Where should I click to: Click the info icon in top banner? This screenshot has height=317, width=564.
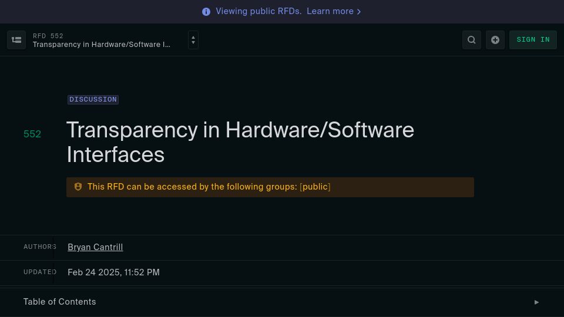tap(206, 12)
